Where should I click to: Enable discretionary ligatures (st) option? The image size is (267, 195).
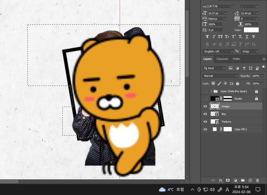coord(220,44)
